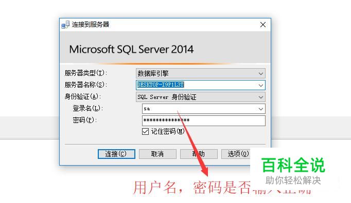Click into the password (密码) field
Viewport: 351px width, 203px height.
204,120
